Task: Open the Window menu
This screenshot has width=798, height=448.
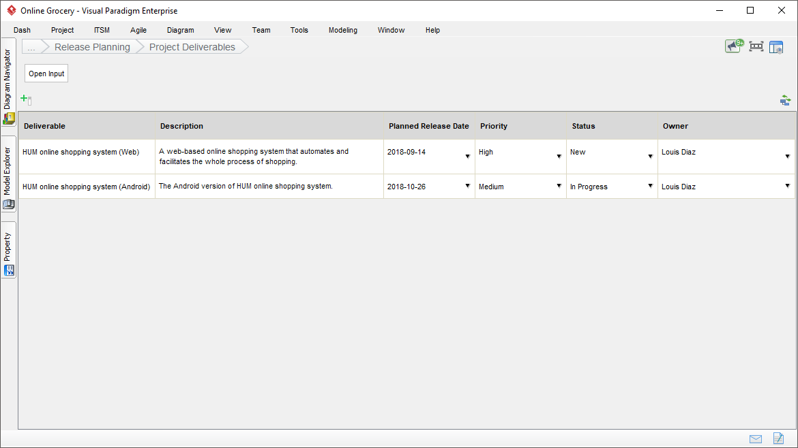Action: 391,30
